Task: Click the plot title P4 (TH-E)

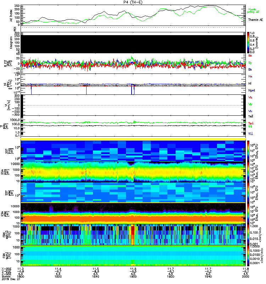Action: 133,2
